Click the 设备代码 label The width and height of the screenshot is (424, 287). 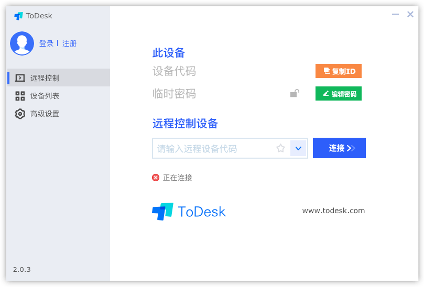pos(174,71)
